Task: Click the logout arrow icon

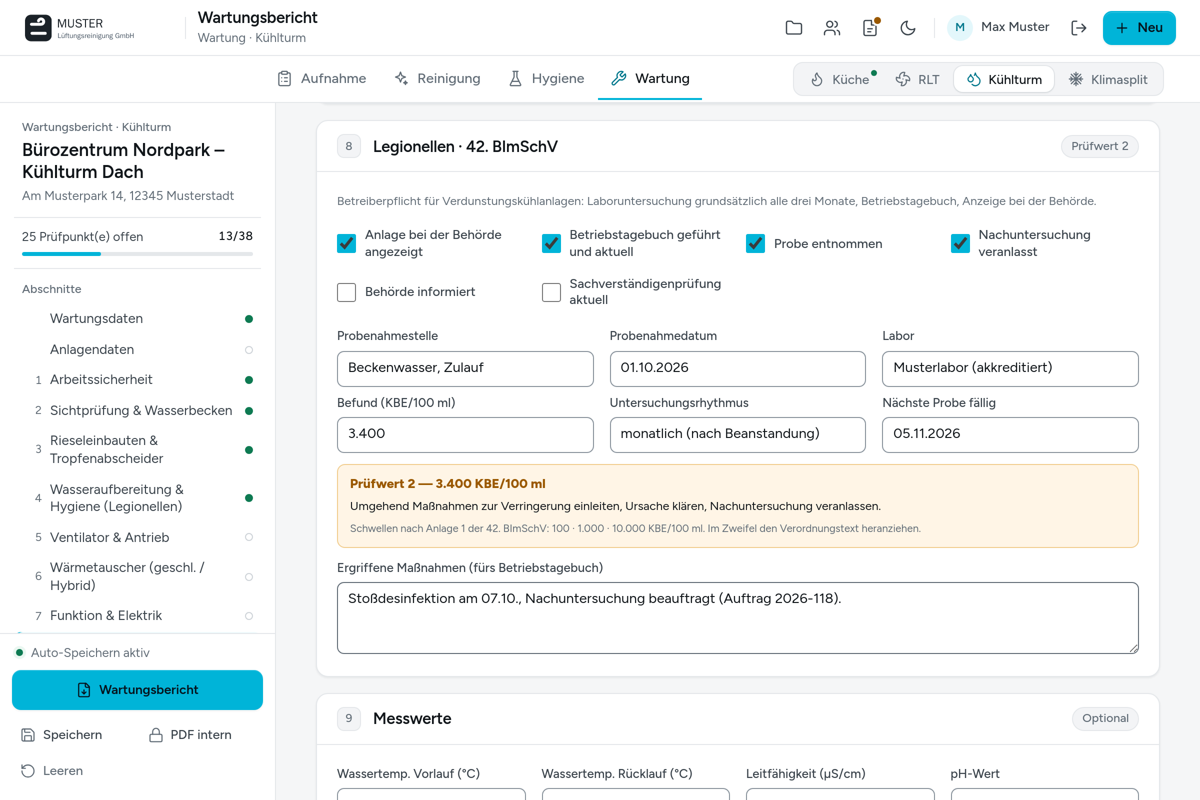Action: coord(1078,27)
